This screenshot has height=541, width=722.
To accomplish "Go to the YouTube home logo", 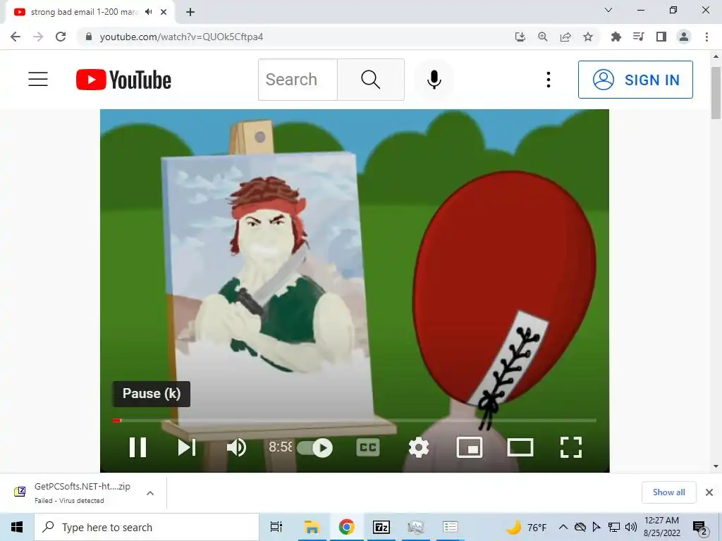I will (123, 80).
